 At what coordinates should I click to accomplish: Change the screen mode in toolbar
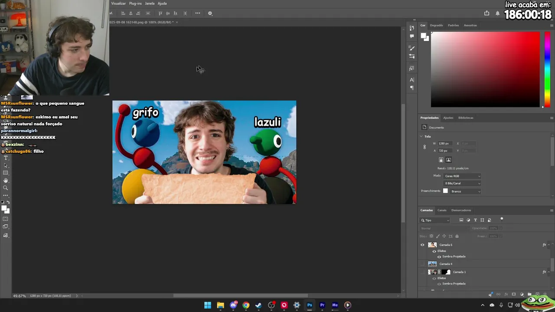point(6,227)
